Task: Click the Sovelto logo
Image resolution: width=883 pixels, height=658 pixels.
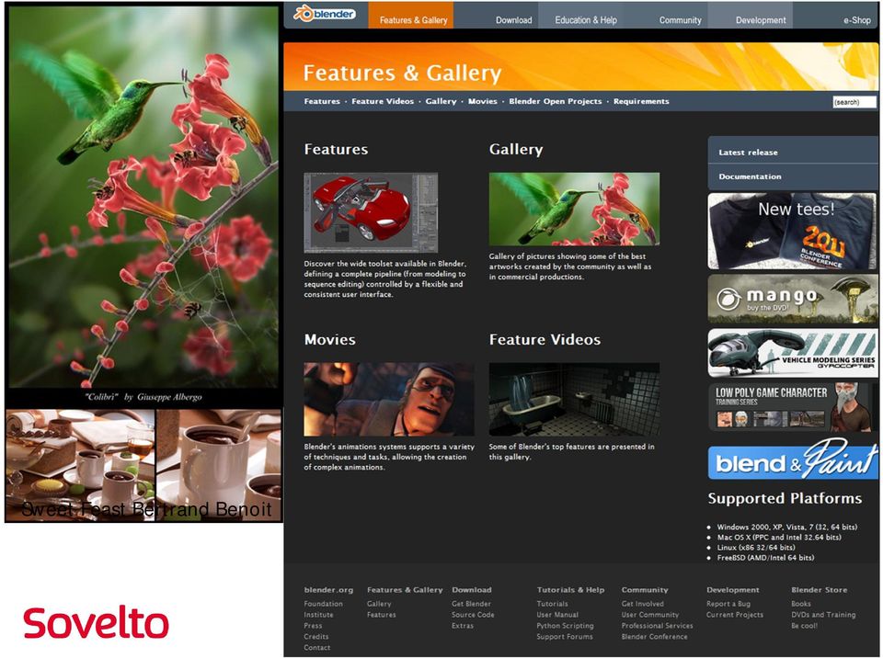Action: tap(96, 623)
